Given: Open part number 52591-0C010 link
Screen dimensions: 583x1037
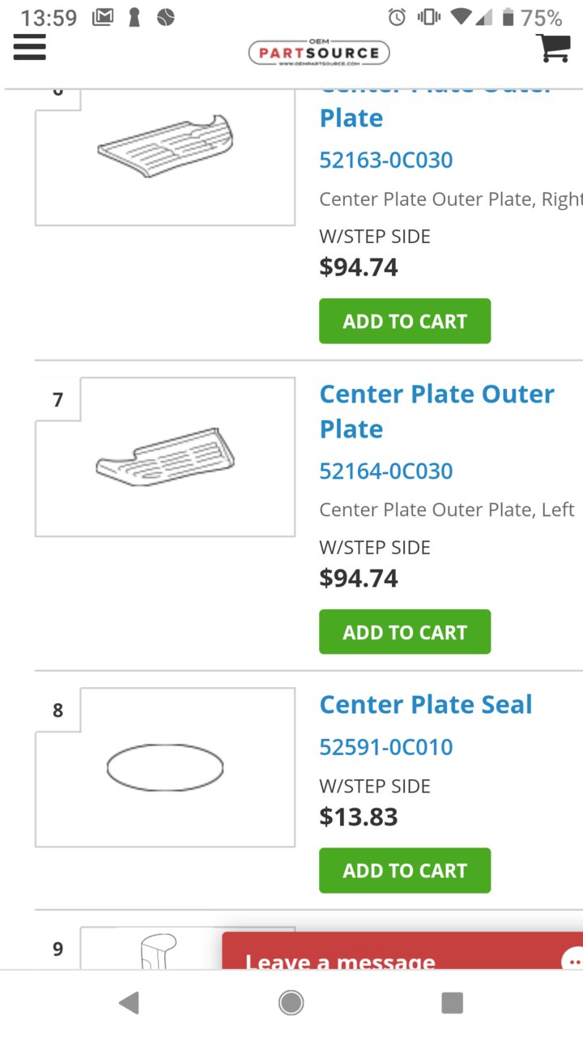Looking at the screenshot, I should 386,746.
